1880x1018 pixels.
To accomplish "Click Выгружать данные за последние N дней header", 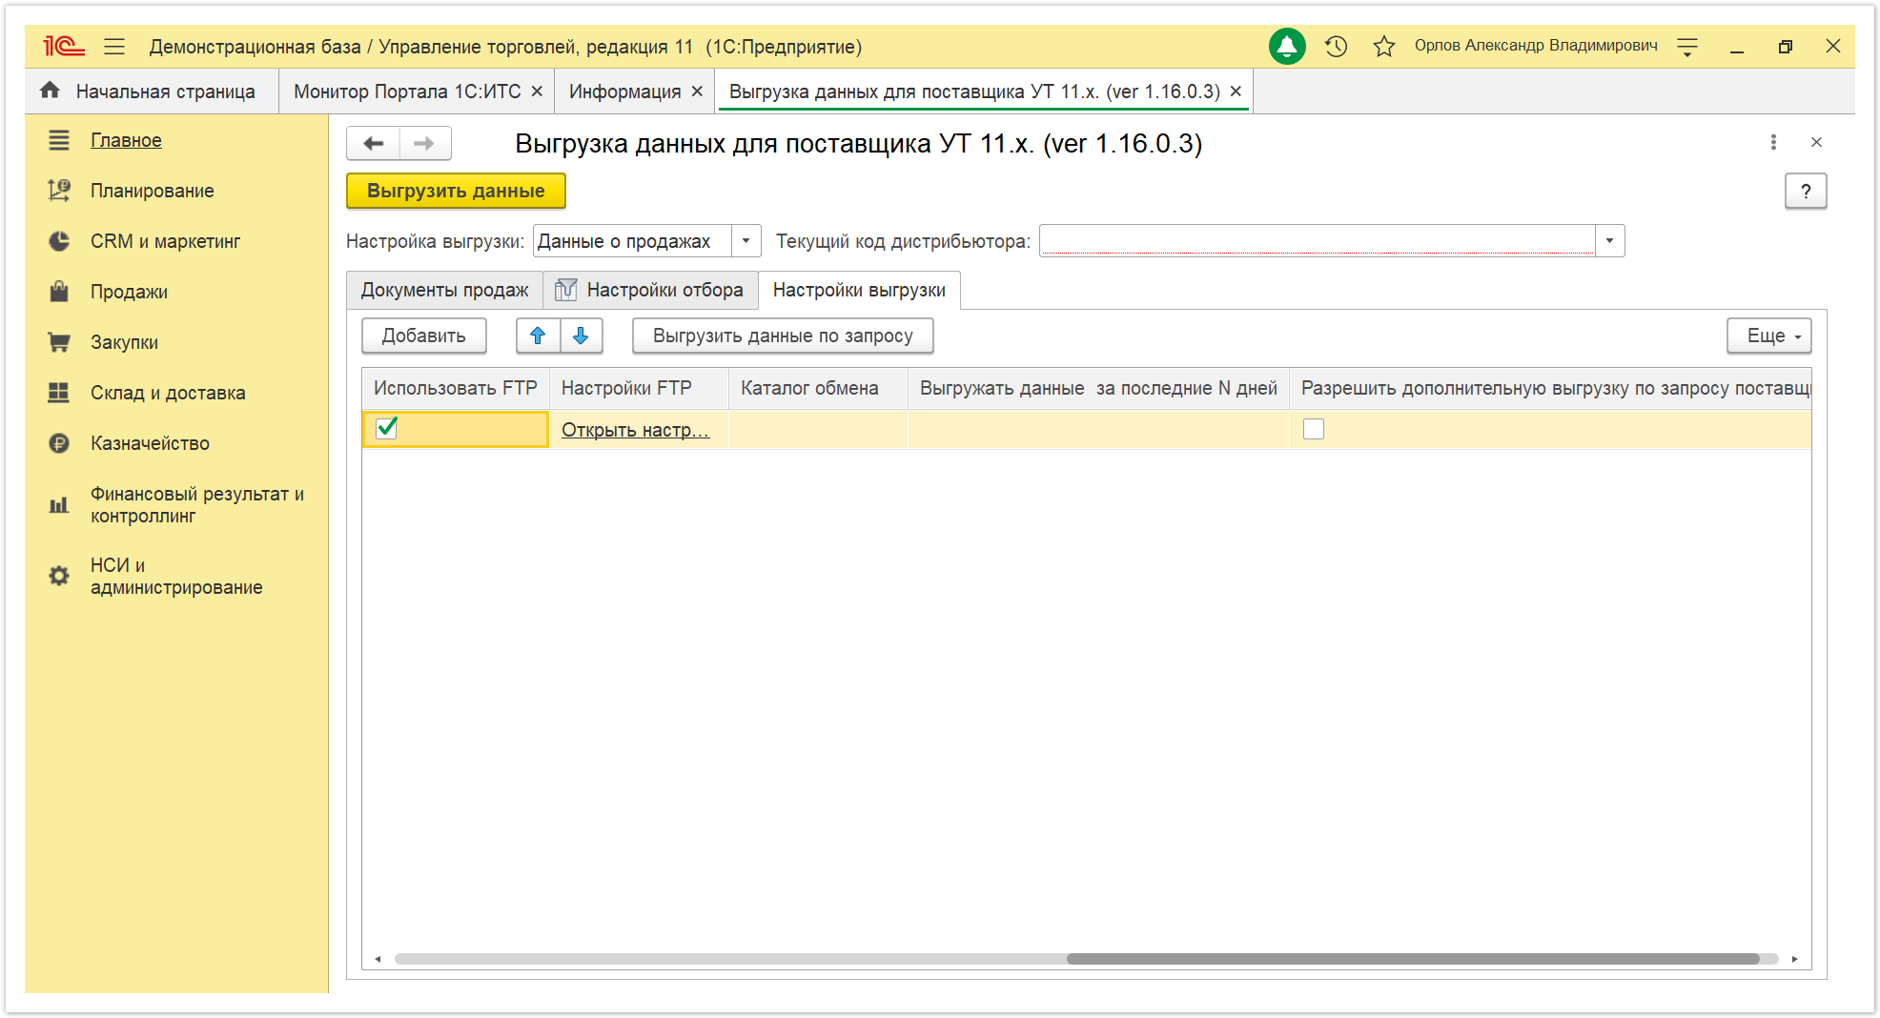I will coord(1098,388).
